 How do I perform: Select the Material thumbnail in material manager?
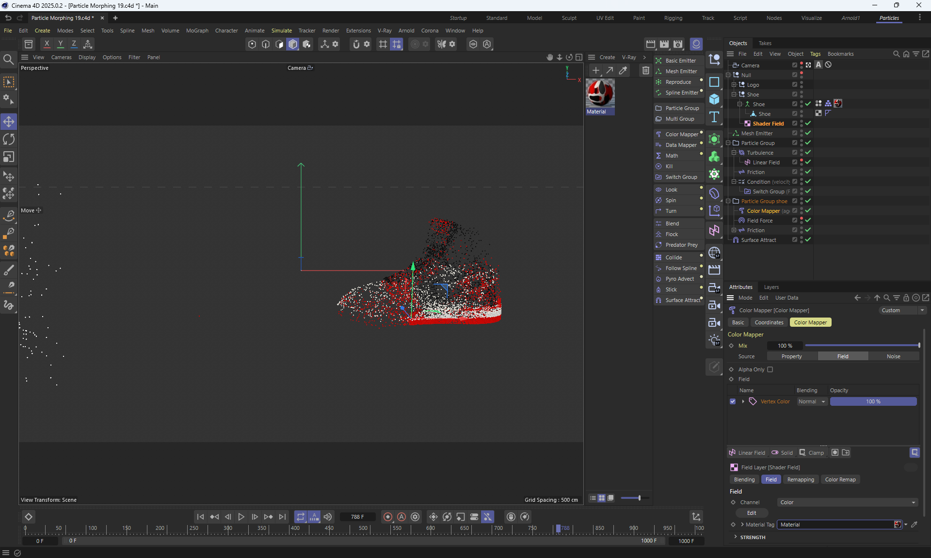click(x=600, y=93)
